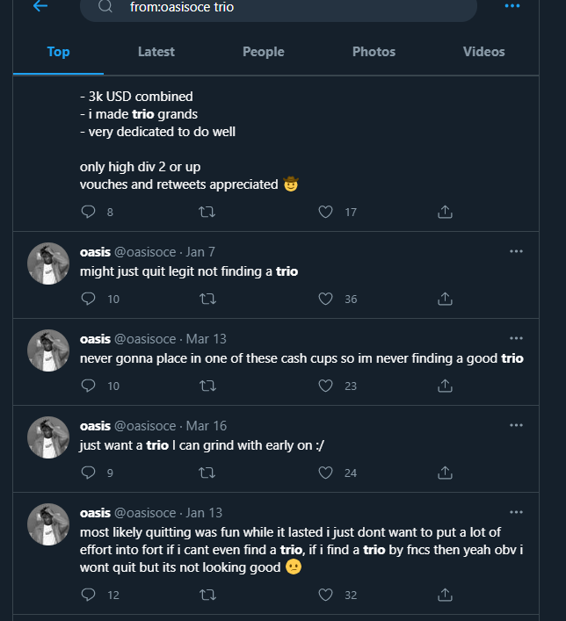Image resolution: width=566 pixels, height=621 pixels.
Task: Share the Jan 7 tweet
Action: pos(445,299)
